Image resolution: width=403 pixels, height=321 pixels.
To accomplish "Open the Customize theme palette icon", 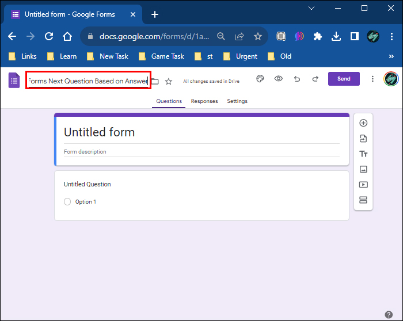I will [x=260, y=79].
